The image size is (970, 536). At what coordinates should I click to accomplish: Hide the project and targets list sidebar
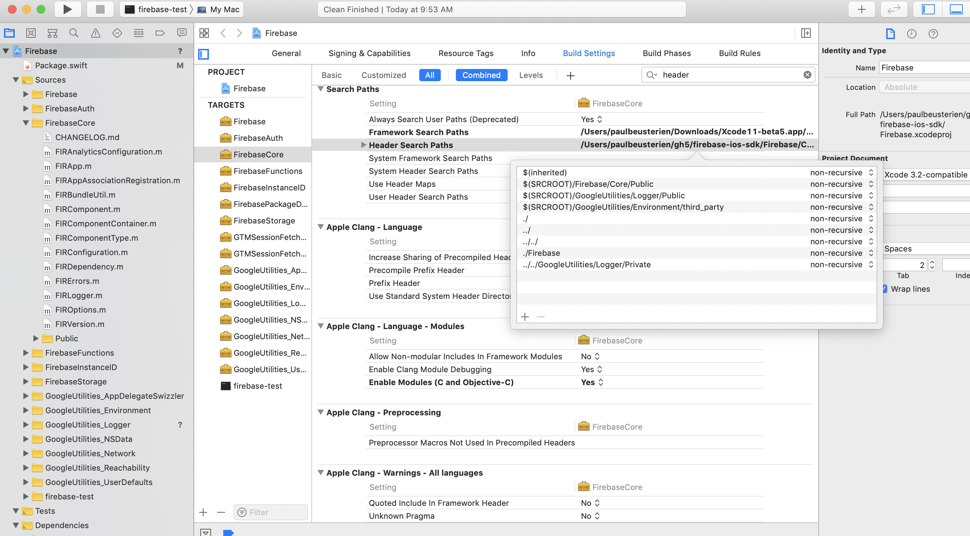click(203, 54)
